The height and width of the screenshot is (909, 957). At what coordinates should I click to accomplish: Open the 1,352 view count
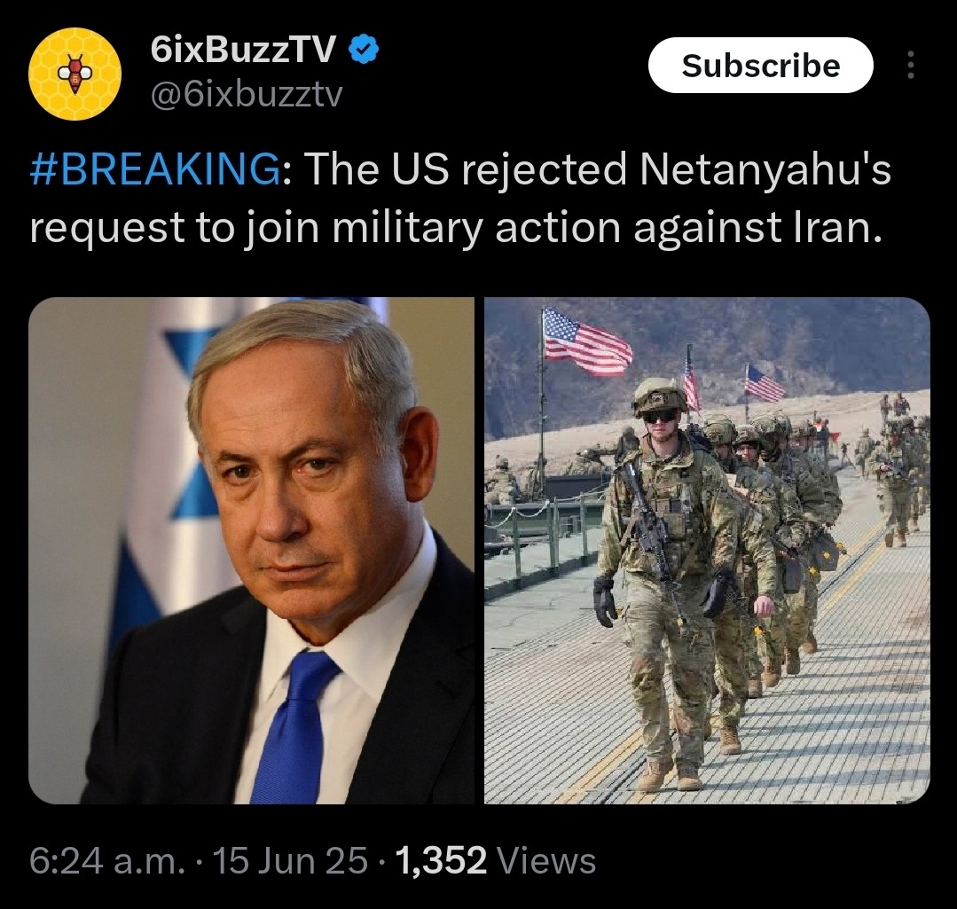click(x=442, y=861)
